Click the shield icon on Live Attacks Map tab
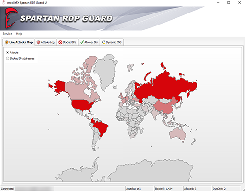245x191 pixels. click(7, 42)
